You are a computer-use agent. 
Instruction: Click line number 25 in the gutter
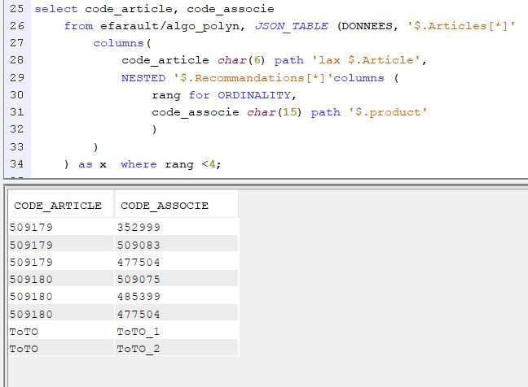coord(17,9)
